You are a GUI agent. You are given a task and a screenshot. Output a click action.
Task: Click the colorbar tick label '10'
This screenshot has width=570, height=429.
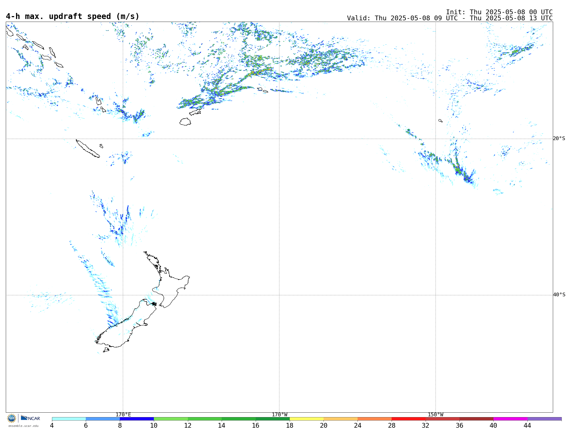(x=154, y=425)
